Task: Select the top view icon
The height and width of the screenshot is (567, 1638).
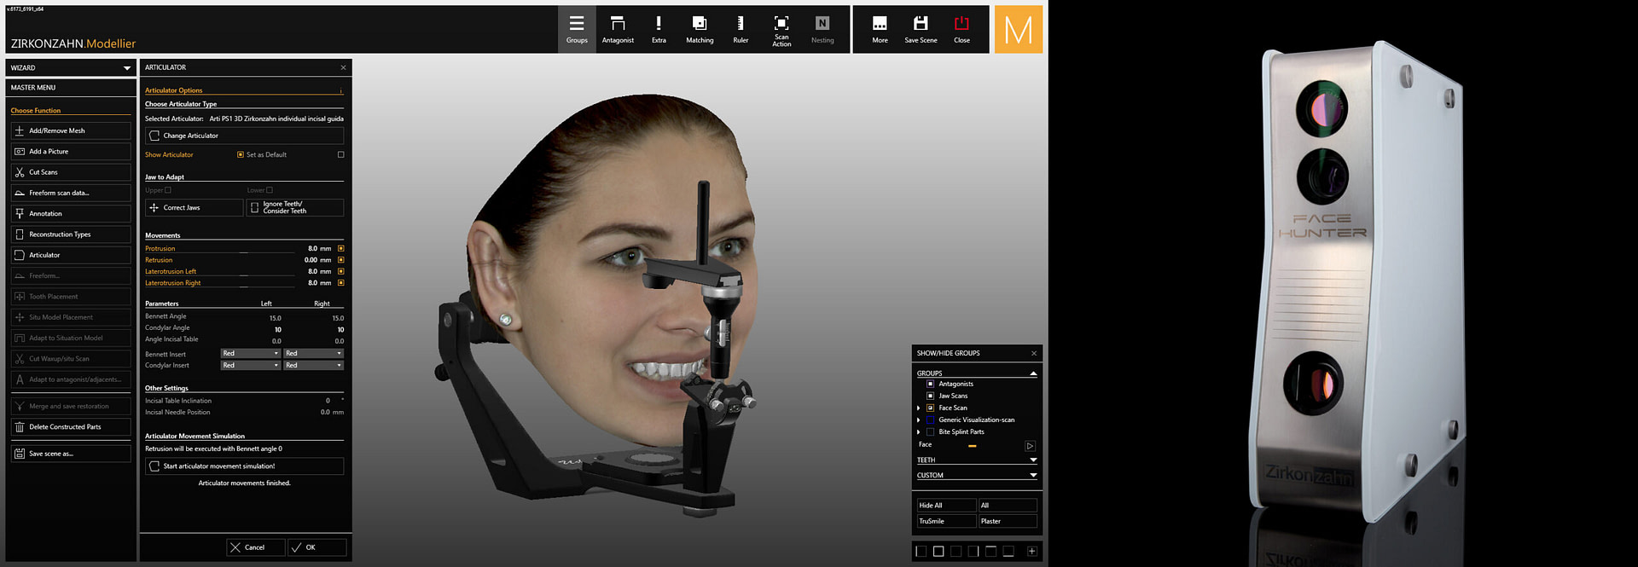Action: pyautogui.click(x=990, y=552)
